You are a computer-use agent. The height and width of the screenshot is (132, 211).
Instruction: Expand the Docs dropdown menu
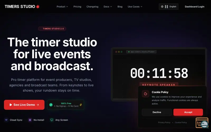click(x=108, y=7)
